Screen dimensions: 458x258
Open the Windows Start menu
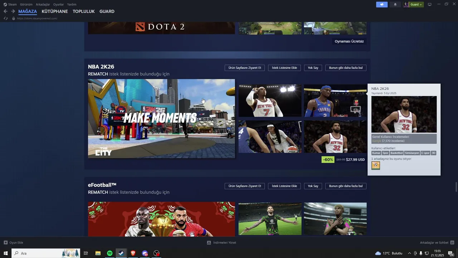click(6, 253)
